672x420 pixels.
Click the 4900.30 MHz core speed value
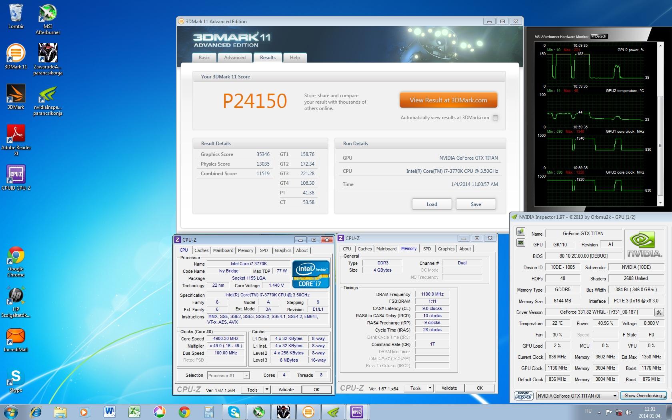226,338
